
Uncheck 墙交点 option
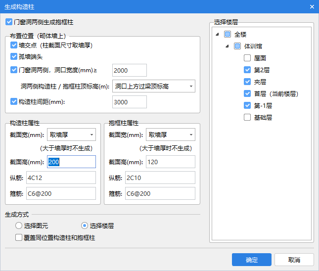coord(14,45)
